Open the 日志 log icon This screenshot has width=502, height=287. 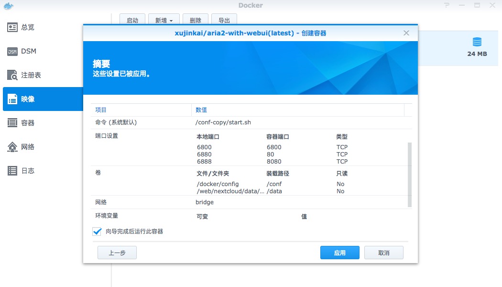[12, 171]
